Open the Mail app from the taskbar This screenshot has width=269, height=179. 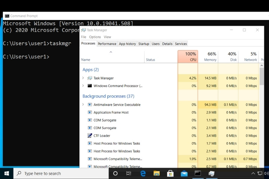(184, 173)
